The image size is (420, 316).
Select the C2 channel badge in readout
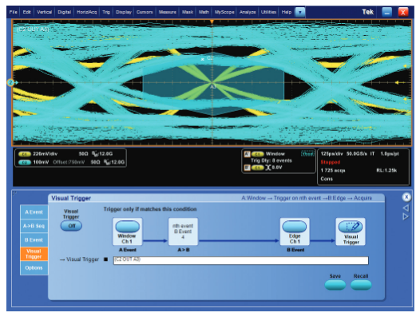pos(25,162)
